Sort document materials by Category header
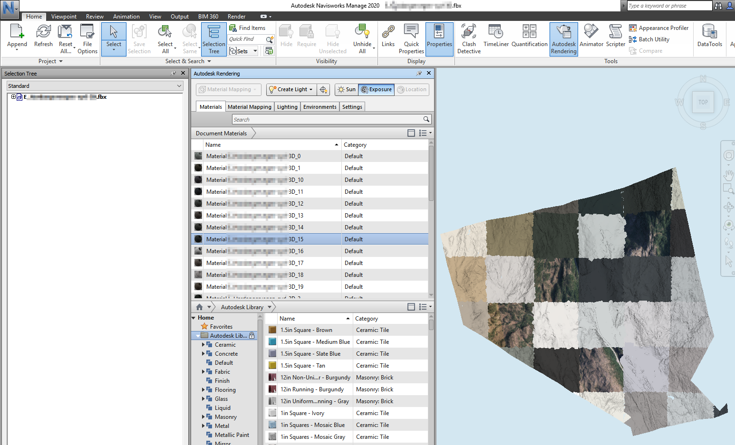 point(385,145)
